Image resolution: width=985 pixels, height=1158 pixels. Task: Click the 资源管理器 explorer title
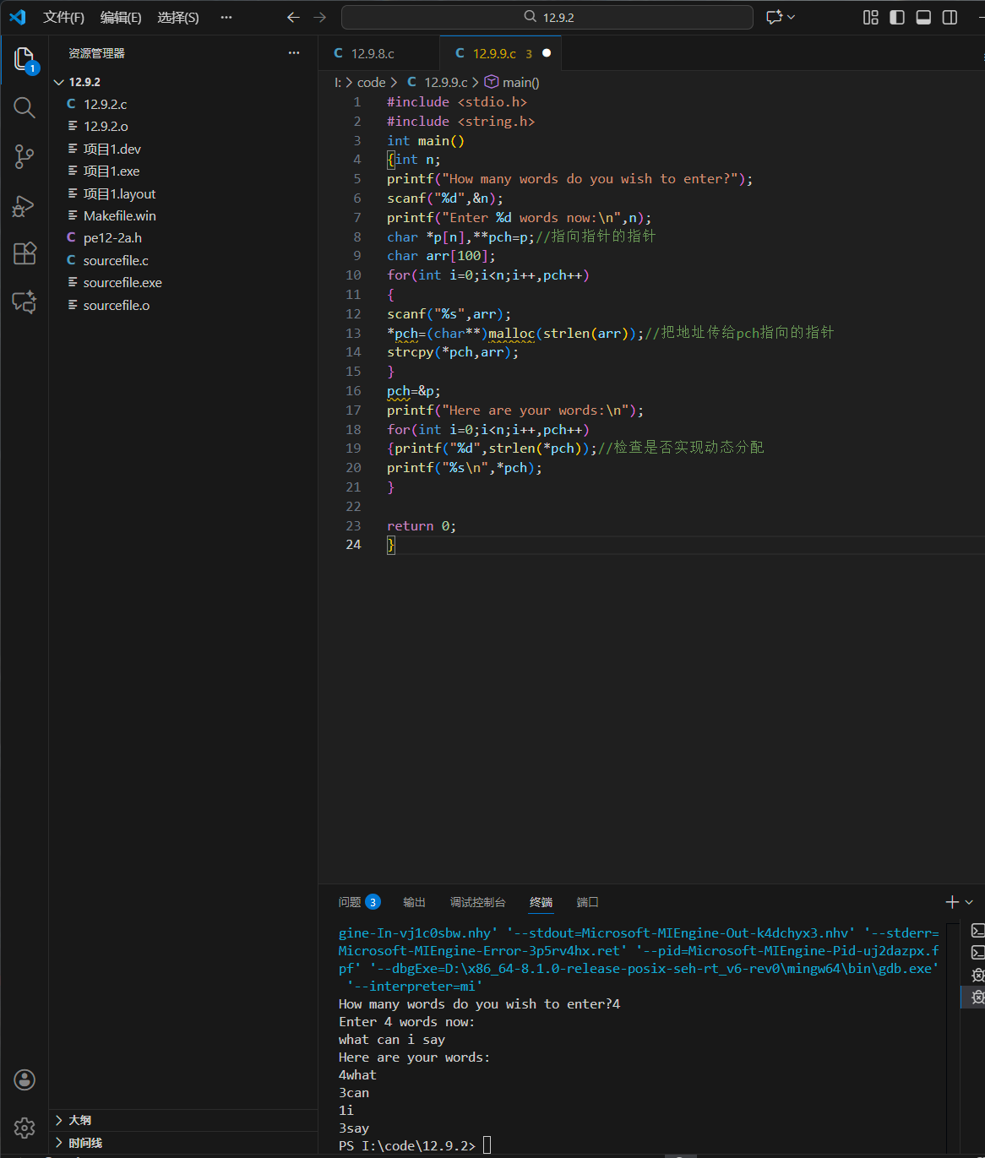pyautogui.click(x=96, y=53)
